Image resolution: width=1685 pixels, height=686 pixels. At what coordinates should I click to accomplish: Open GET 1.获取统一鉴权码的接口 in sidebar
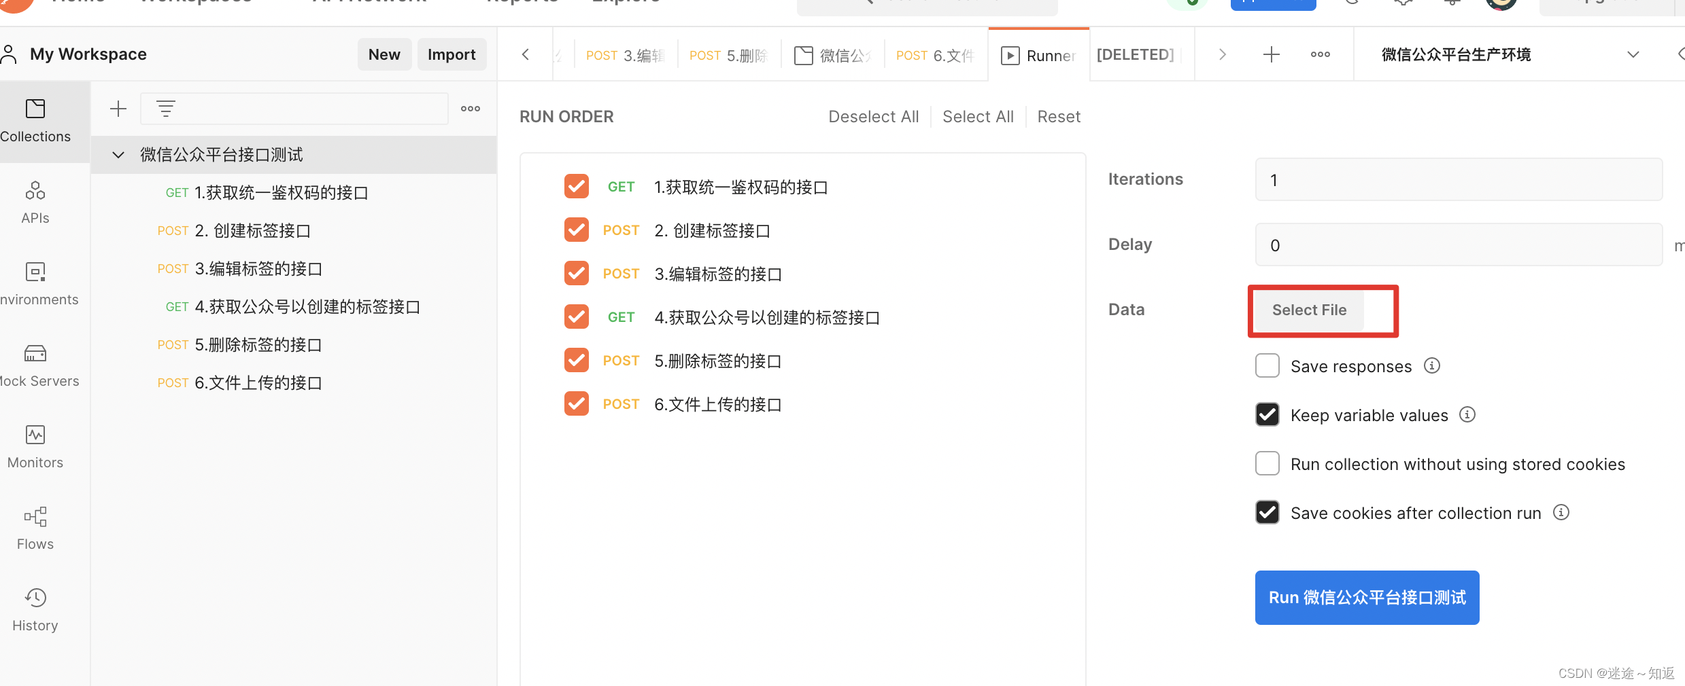click(x=294, y=193)
